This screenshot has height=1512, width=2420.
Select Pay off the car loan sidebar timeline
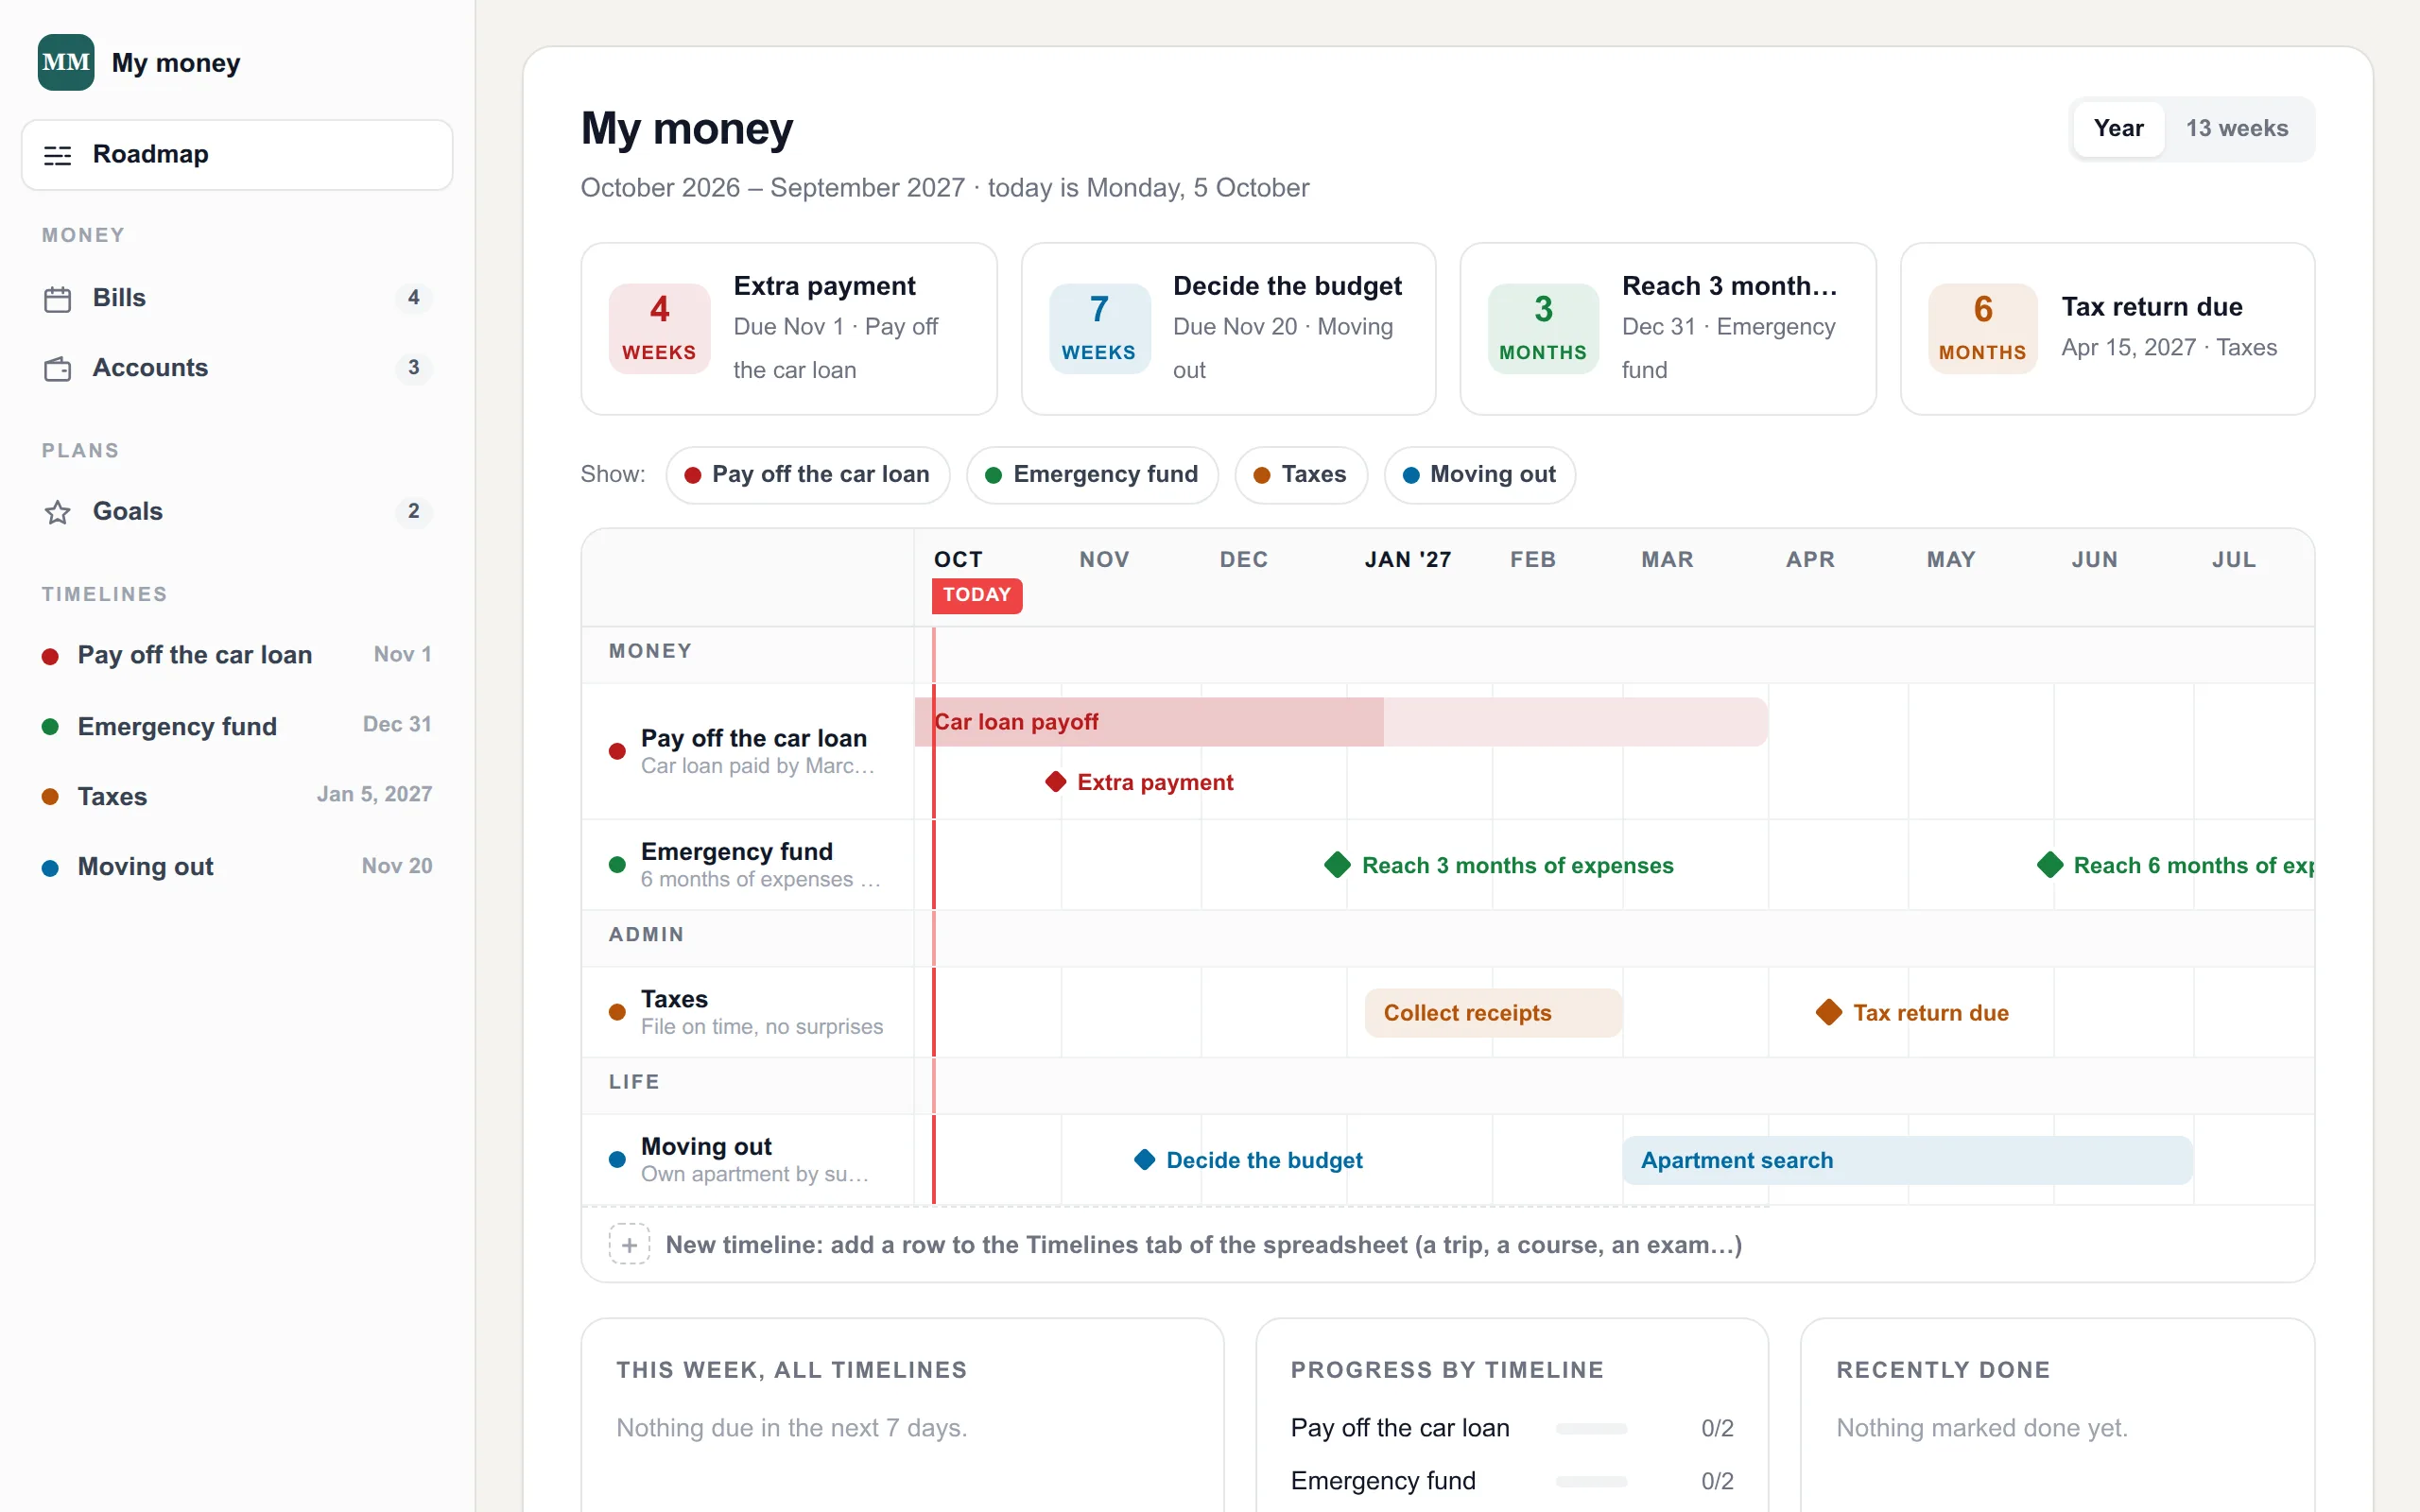237,656
